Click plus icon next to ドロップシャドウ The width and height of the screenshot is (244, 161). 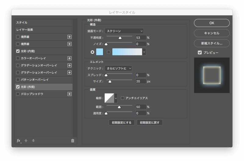70,94
